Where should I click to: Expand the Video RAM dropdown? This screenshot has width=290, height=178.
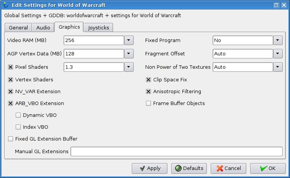coord(129,40)
